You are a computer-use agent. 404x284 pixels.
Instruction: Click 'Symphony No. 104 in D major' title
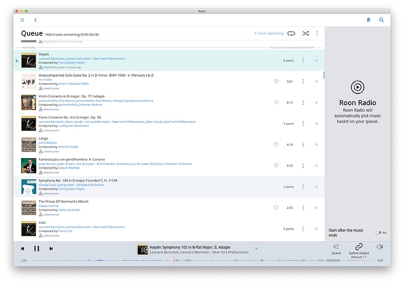point(78,180)
